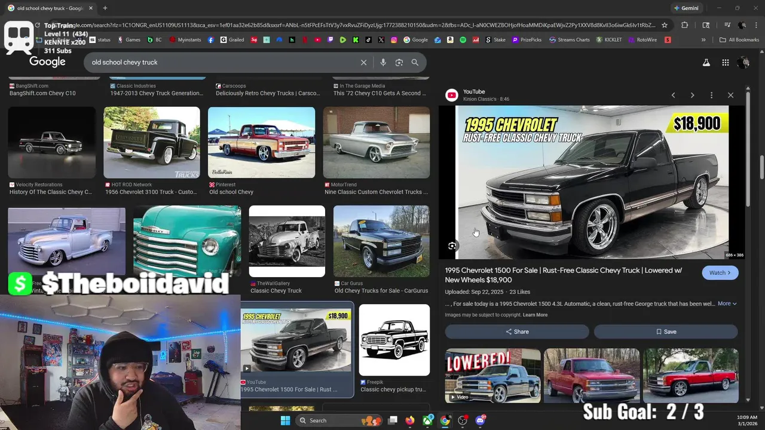Open the Streams Charts bookmark
This screenshot has width=765, height=430.
click(x=569, y=40)
